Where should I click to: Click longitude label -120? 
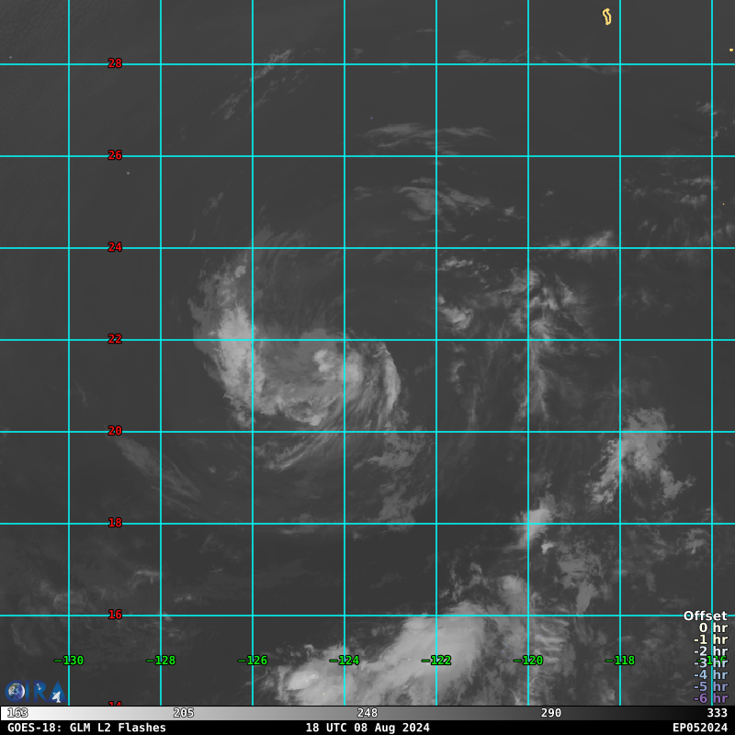click(x=528, y=661)
